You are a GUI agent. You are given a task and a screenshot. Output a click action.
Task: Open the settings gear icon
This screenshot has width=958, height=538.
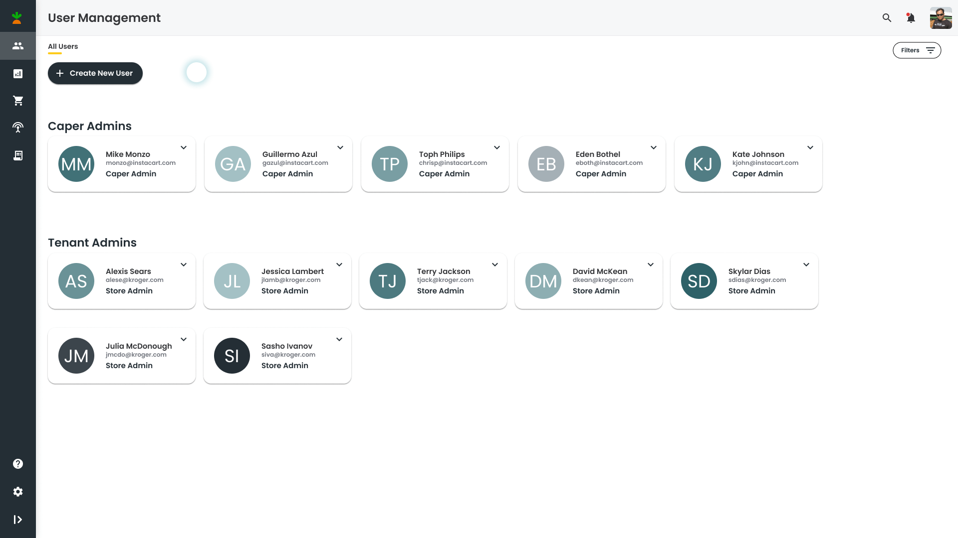(18, 492)
